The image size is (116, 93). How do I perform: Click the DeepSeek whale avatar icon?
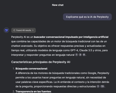pos(6,30)
